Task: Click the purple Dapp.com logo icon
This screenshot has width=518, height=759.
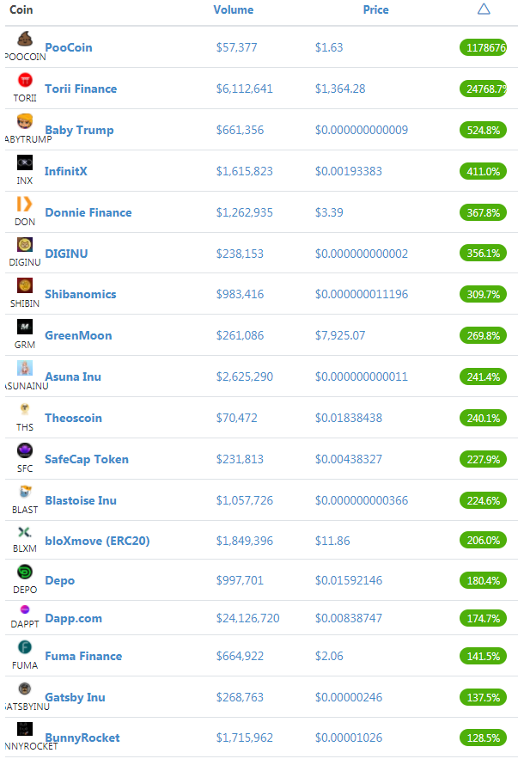Action: coord(25,609)
